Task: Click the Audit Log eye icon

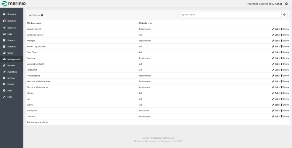Action: click(x=4, y=72)
